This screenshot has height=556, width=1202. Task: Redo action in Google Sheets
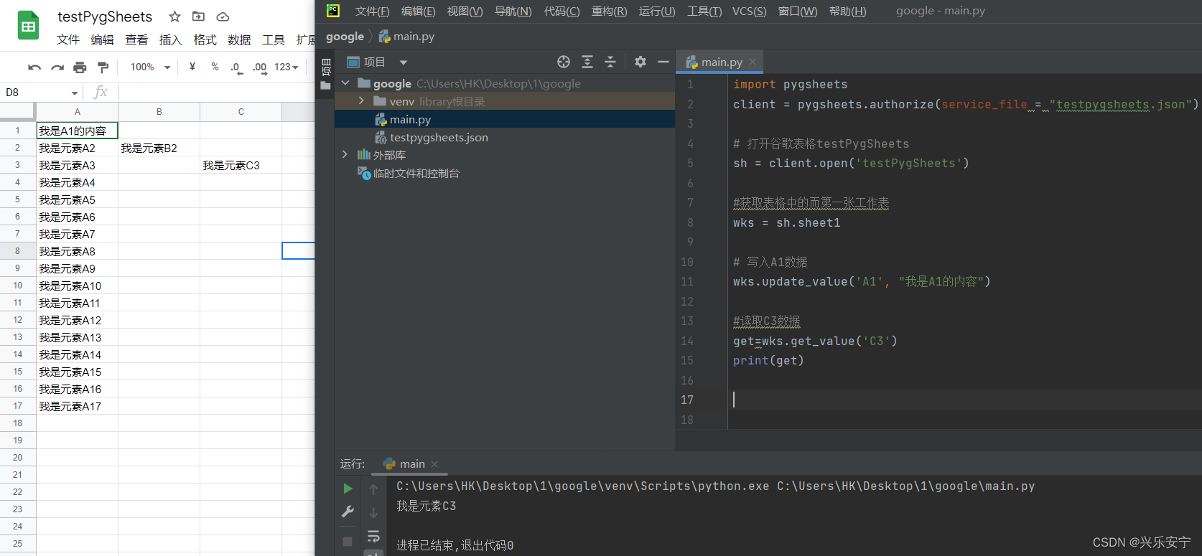tap(57, 67)
